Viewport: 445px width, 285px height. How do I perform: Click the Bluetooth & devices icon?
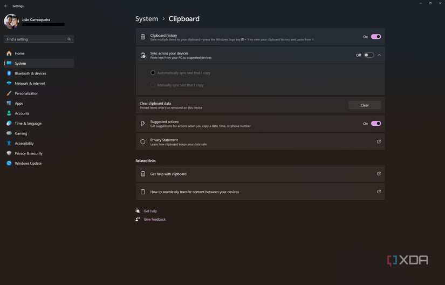click(x=9, y=73)
